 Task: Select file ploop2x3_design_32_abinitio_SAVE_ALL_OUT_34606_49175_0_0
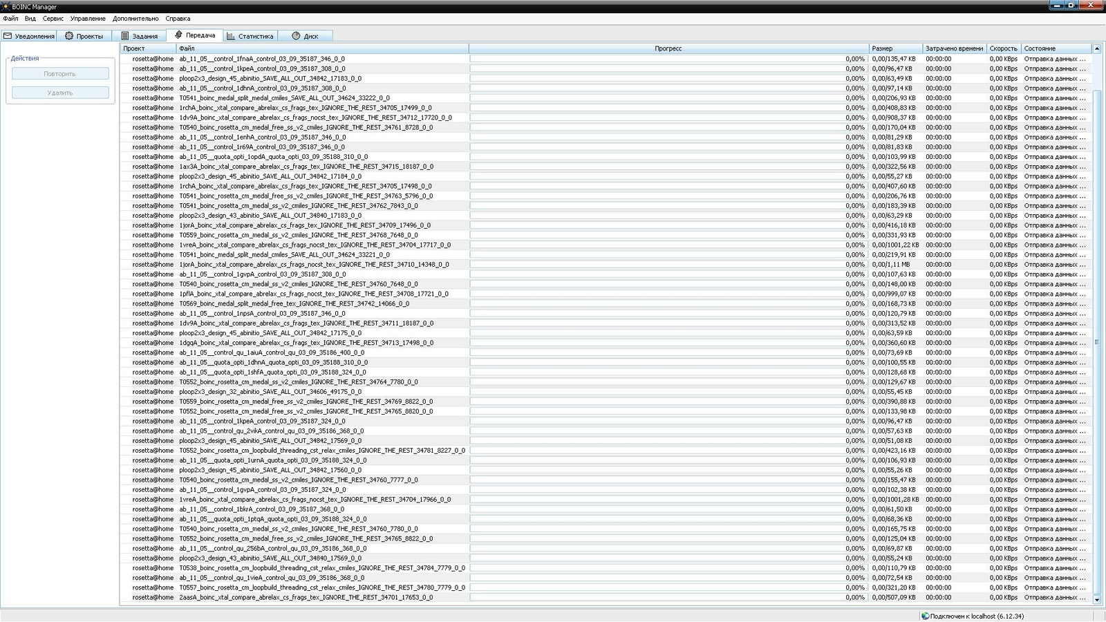coord(270,392)
